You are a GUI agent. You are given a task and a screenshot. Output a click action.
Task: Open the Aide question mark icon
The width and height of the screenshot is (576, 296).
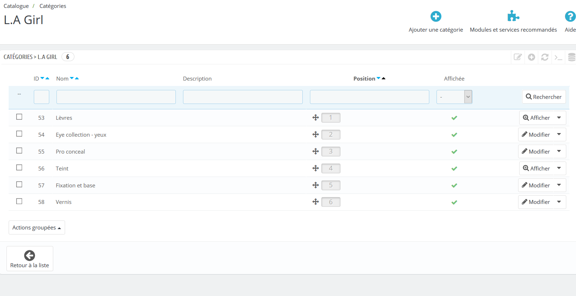(x=570, y=16)
